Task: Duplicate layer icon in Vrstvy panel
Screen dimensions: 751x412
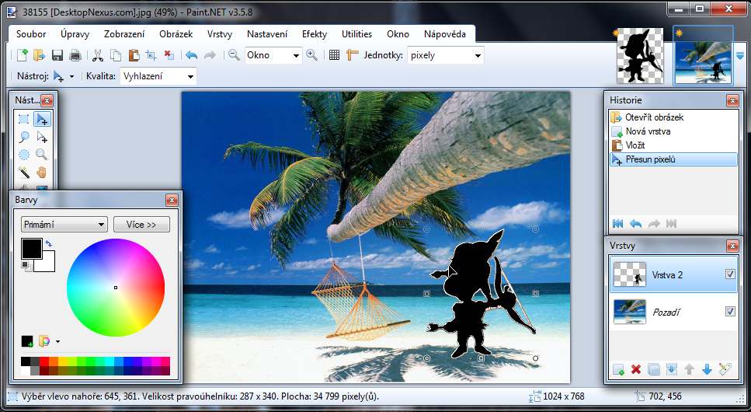Action: 654,369
